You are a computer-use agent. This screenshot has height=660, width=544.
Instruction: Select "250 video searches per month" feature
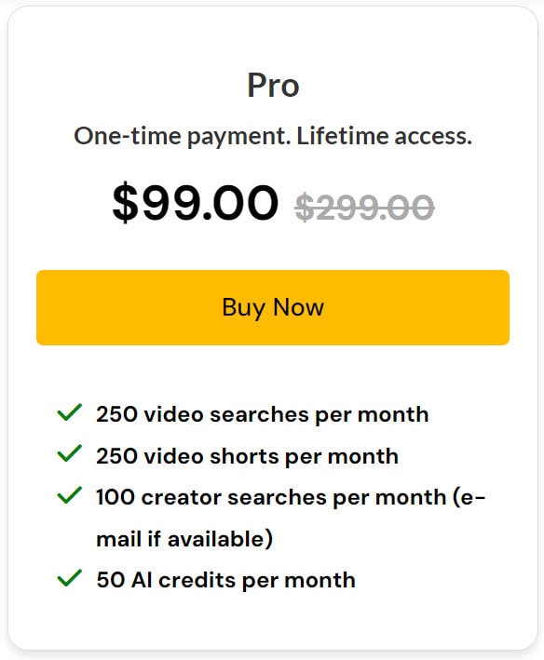click(x=263, y=414)
